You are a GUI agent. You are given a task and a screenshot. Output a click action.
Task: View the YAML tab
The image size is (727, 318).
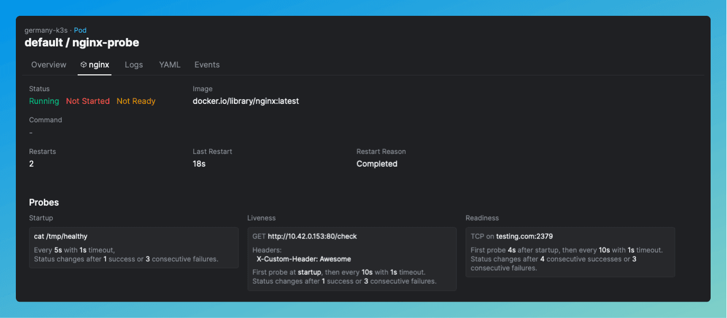click(170, 65)
